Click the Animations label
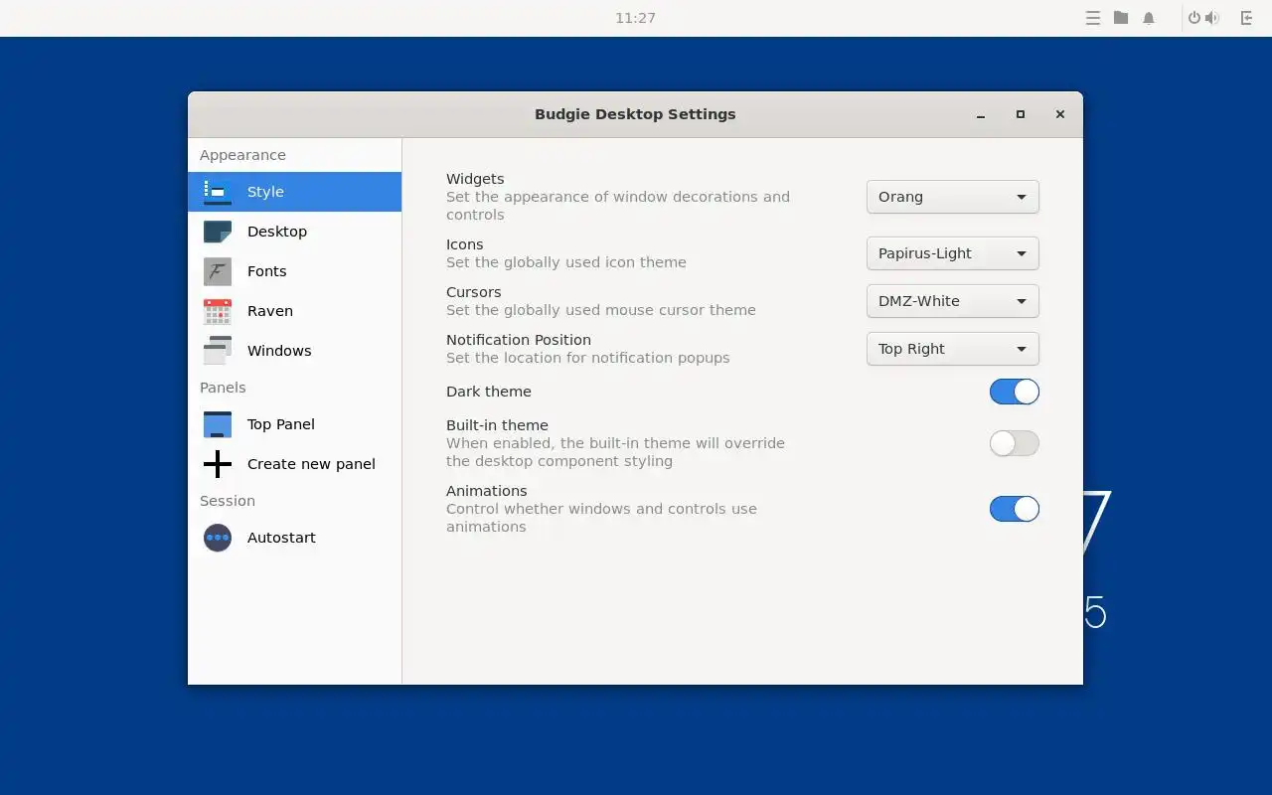This screenshot has width=1272, height=795. pos(487,491)
